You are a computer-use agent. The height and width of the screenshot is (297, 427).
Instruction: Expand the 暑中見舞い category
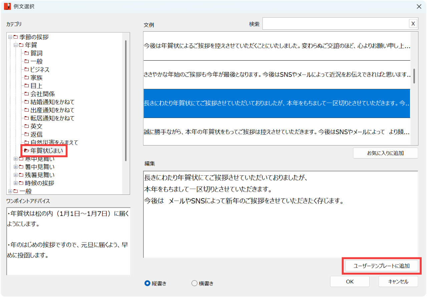click(15, 166)
